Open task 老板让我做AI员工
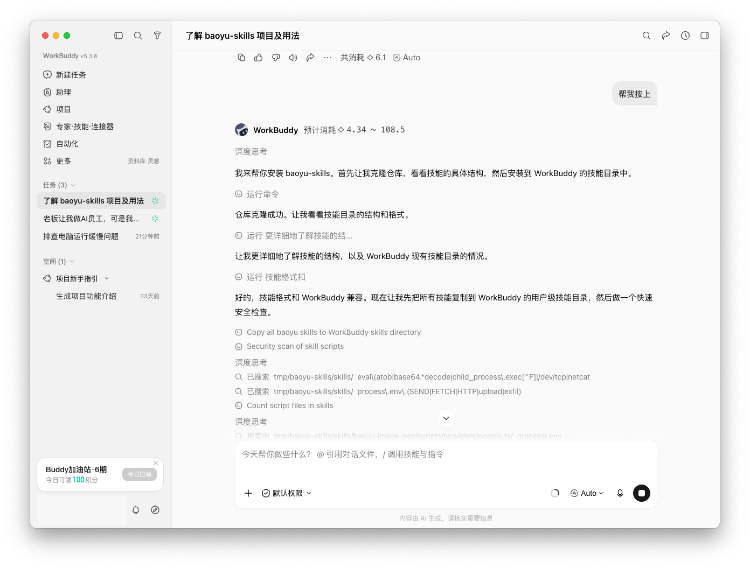The height and width of the screenshot is (568, 750). tap(101, 219)
